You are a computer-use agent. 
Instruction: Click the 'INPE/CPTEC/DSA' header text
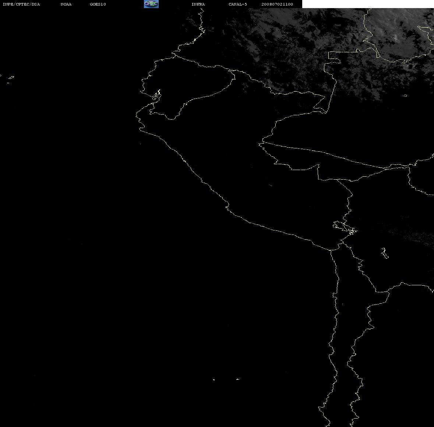(x=21, y=4)
